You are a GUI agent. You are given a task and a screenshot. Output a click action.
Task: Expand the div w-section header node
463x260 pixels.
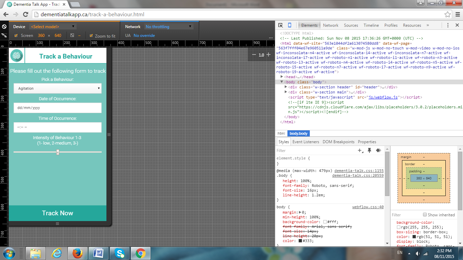click(286, 87)
